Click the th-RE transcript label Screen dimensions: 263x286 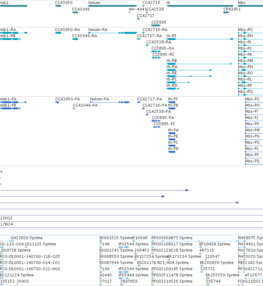pos(172,73)
